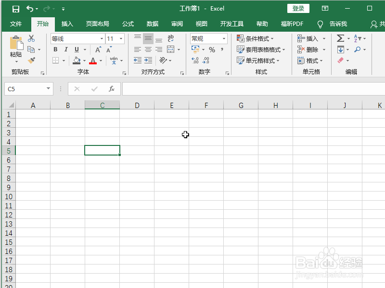Click the AutoSum sigma icon
Image resolution: width=385 pixels, height=288 pixels.
pos(340,38)
